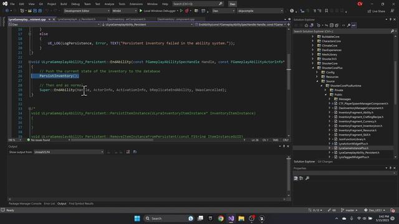This screenshot has width=399, height=224.
Task: Click the Solution Explorer search magnifier icon
Action: (392, 31)
